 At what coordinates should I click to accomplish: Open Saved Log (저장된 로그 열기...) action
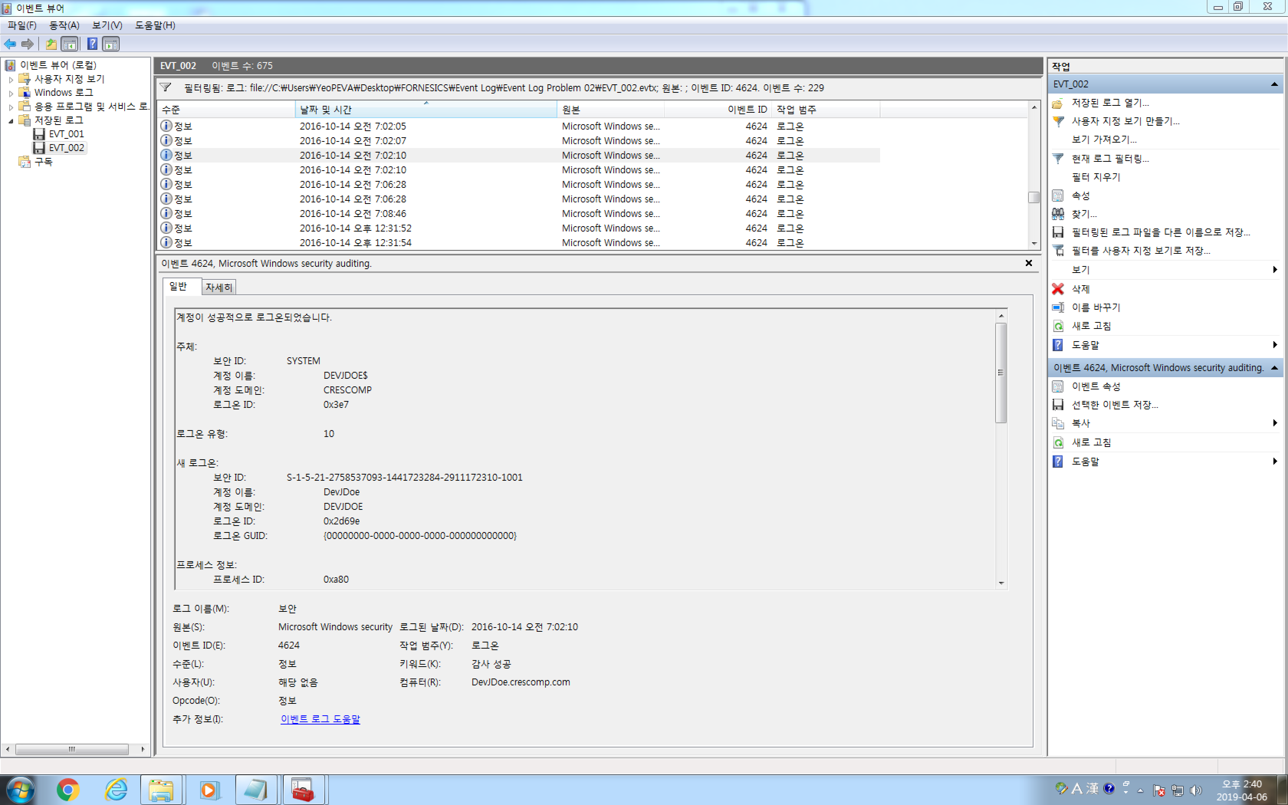click(x=1109, y=103)
